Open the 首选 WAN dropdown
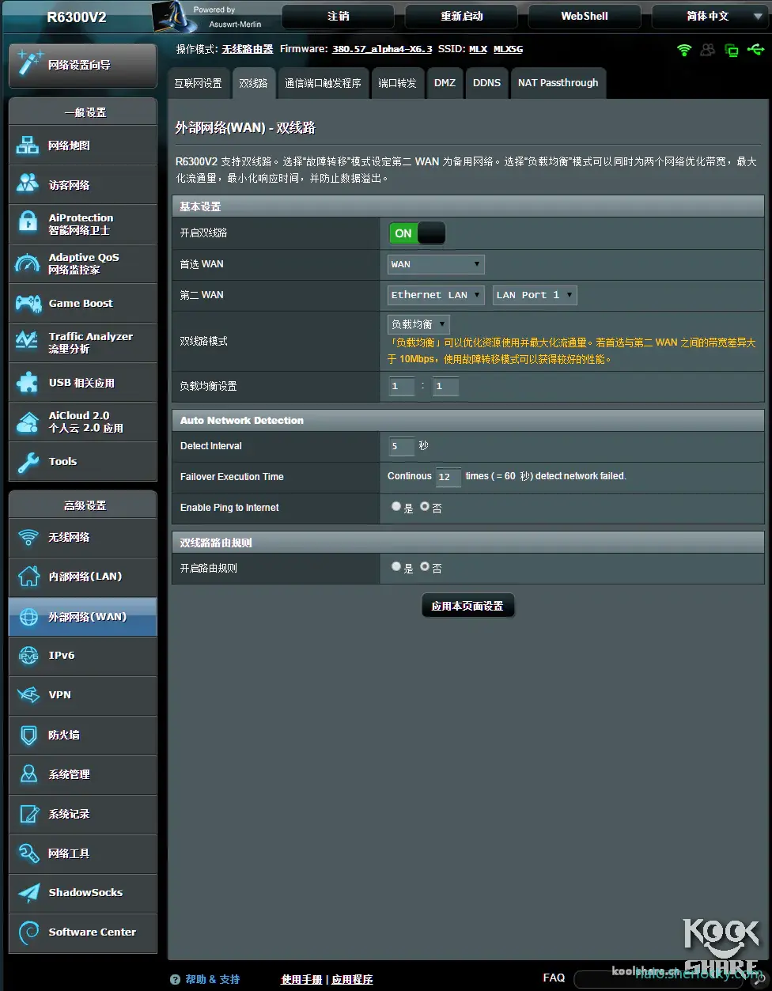This screenshot has height=991, width=772. click(x=436, y=264)
